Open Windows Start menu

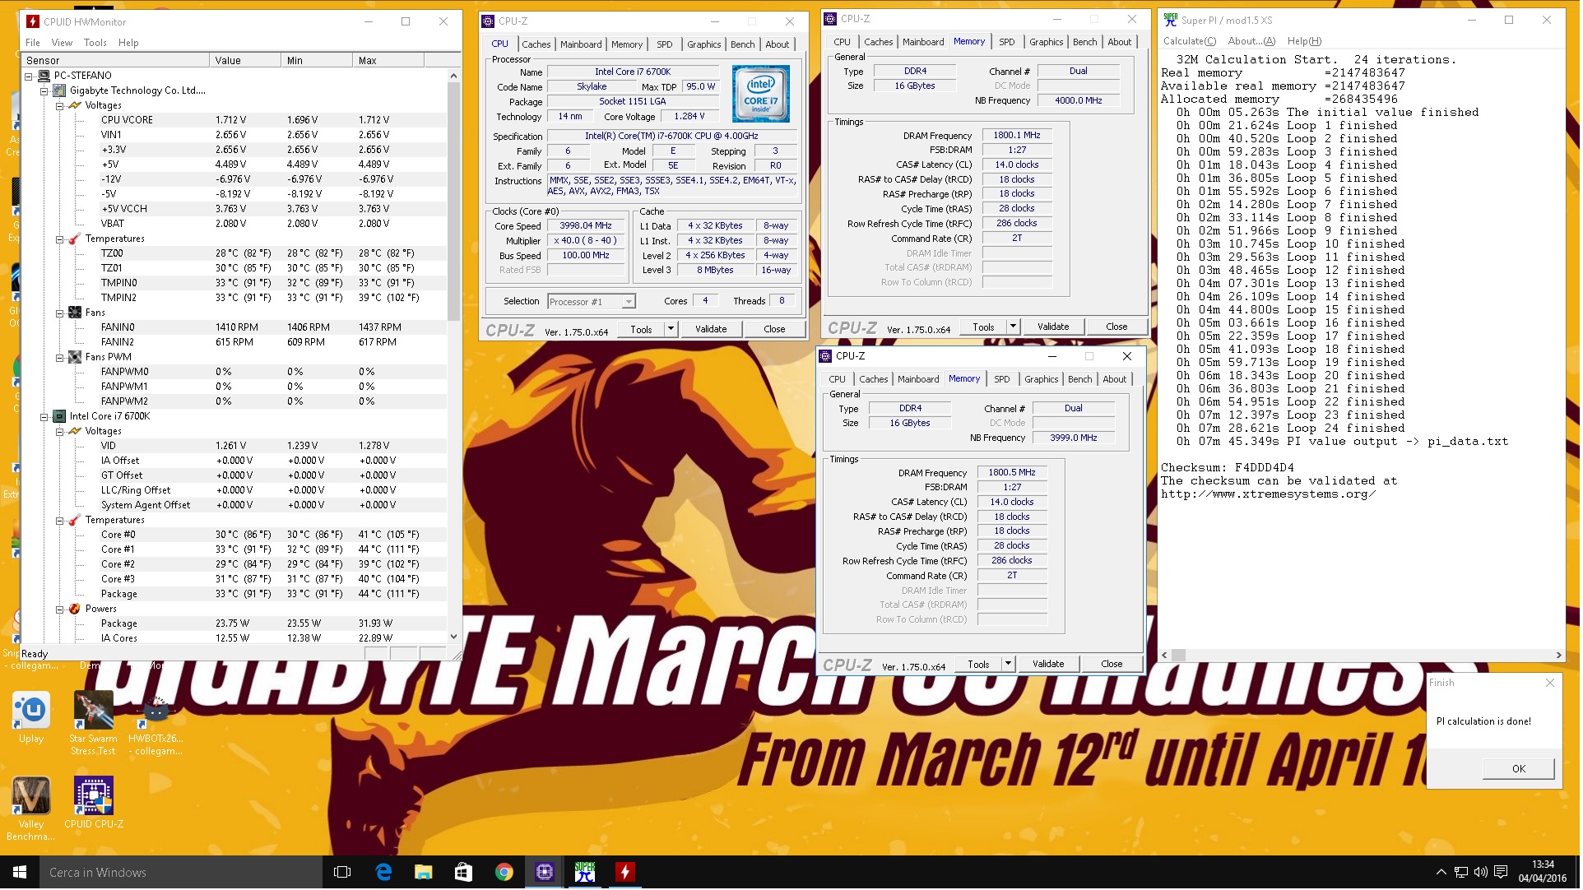[x=20, y=873]
